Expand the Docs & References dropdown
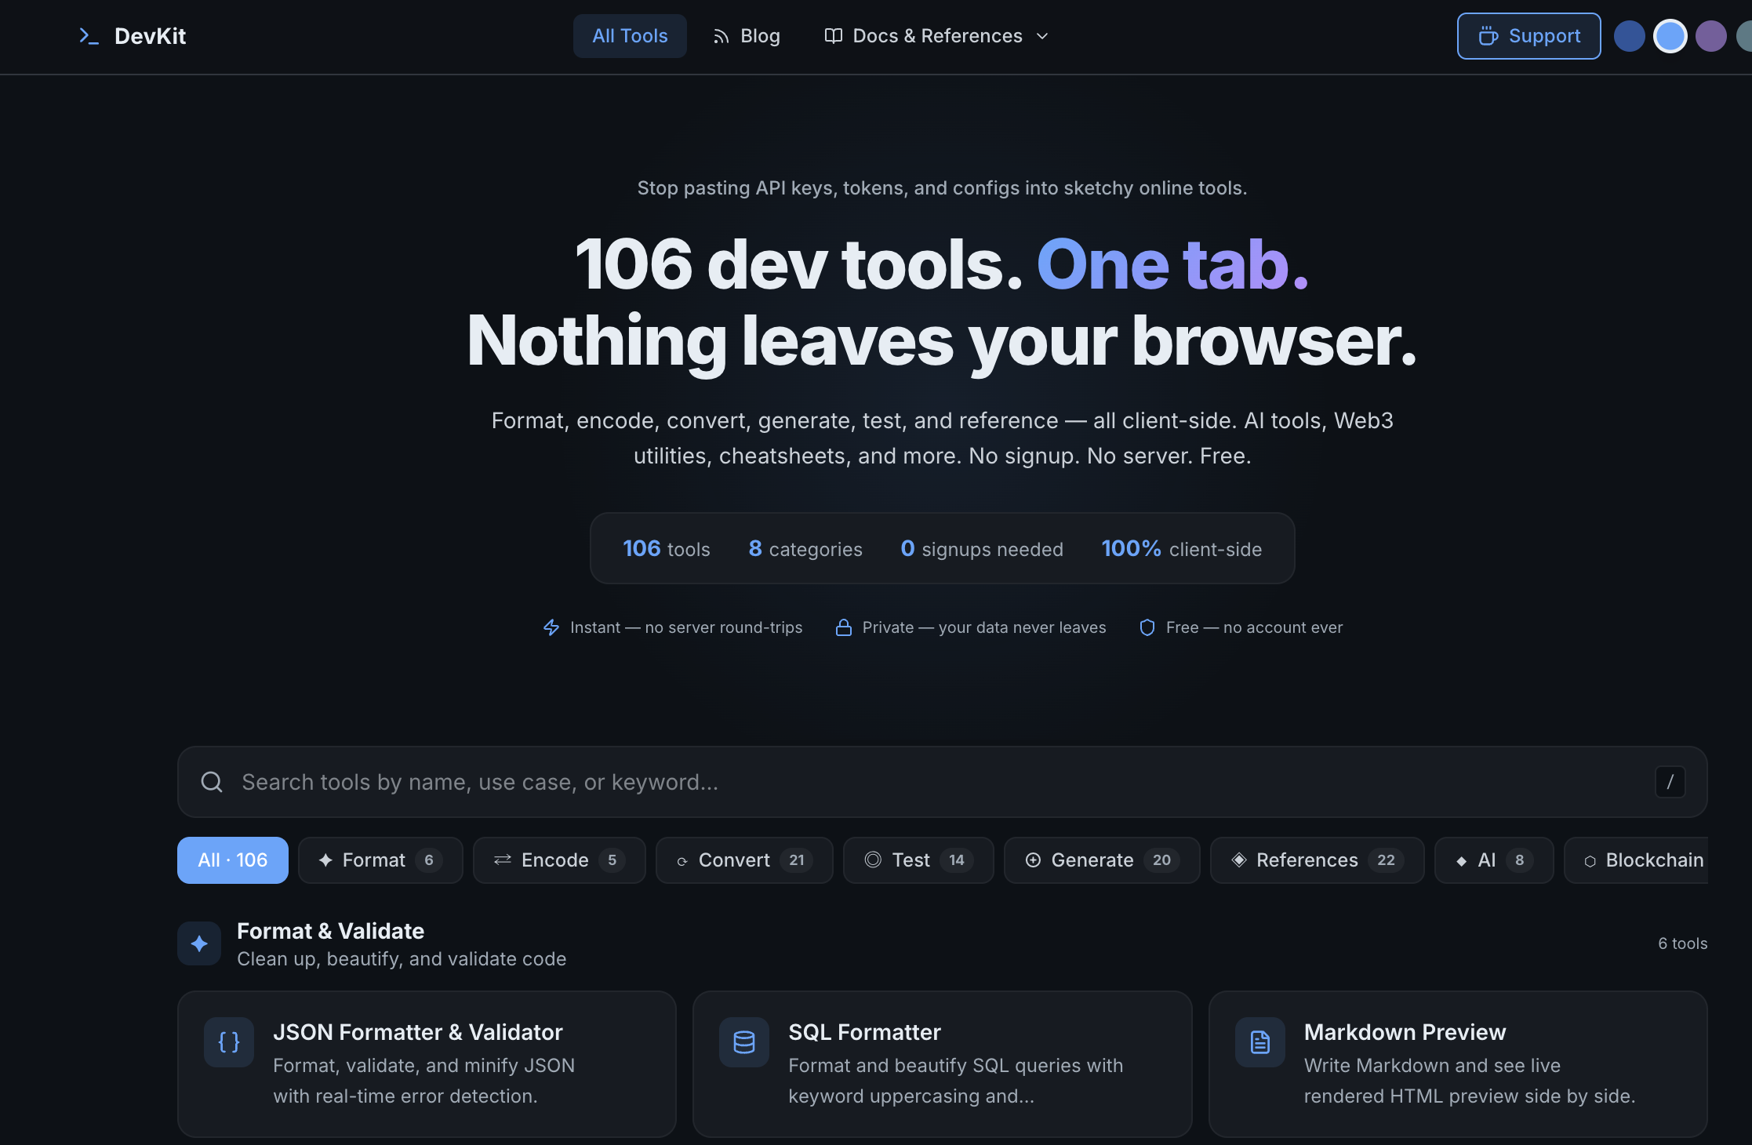 (1042, 35)
